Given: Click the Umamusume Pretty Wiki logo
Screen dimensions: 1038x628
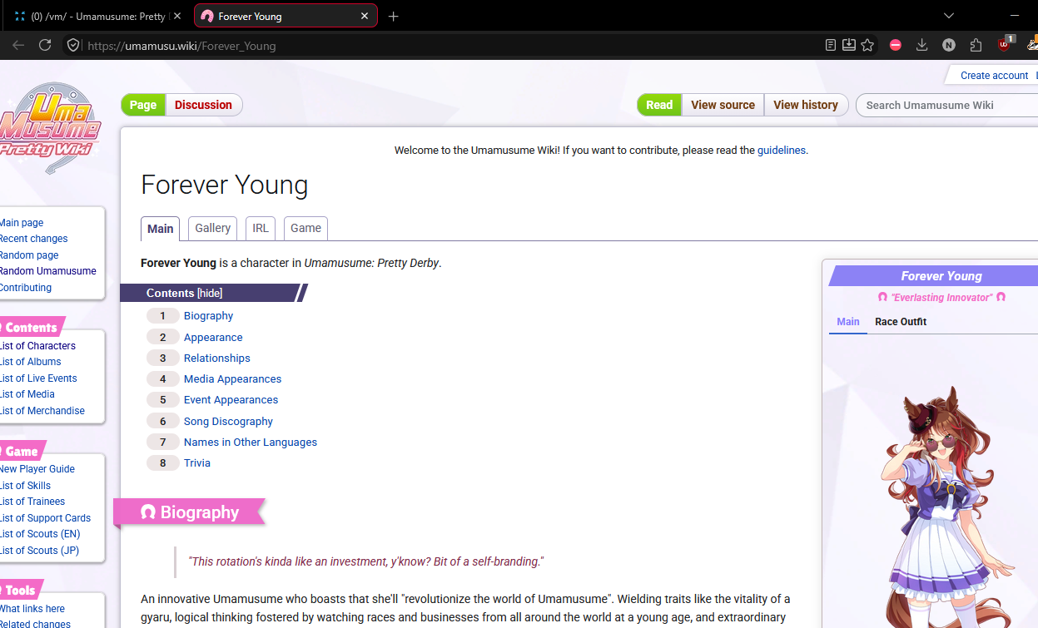Looking at the screenshot, I should tap(50, 127).
